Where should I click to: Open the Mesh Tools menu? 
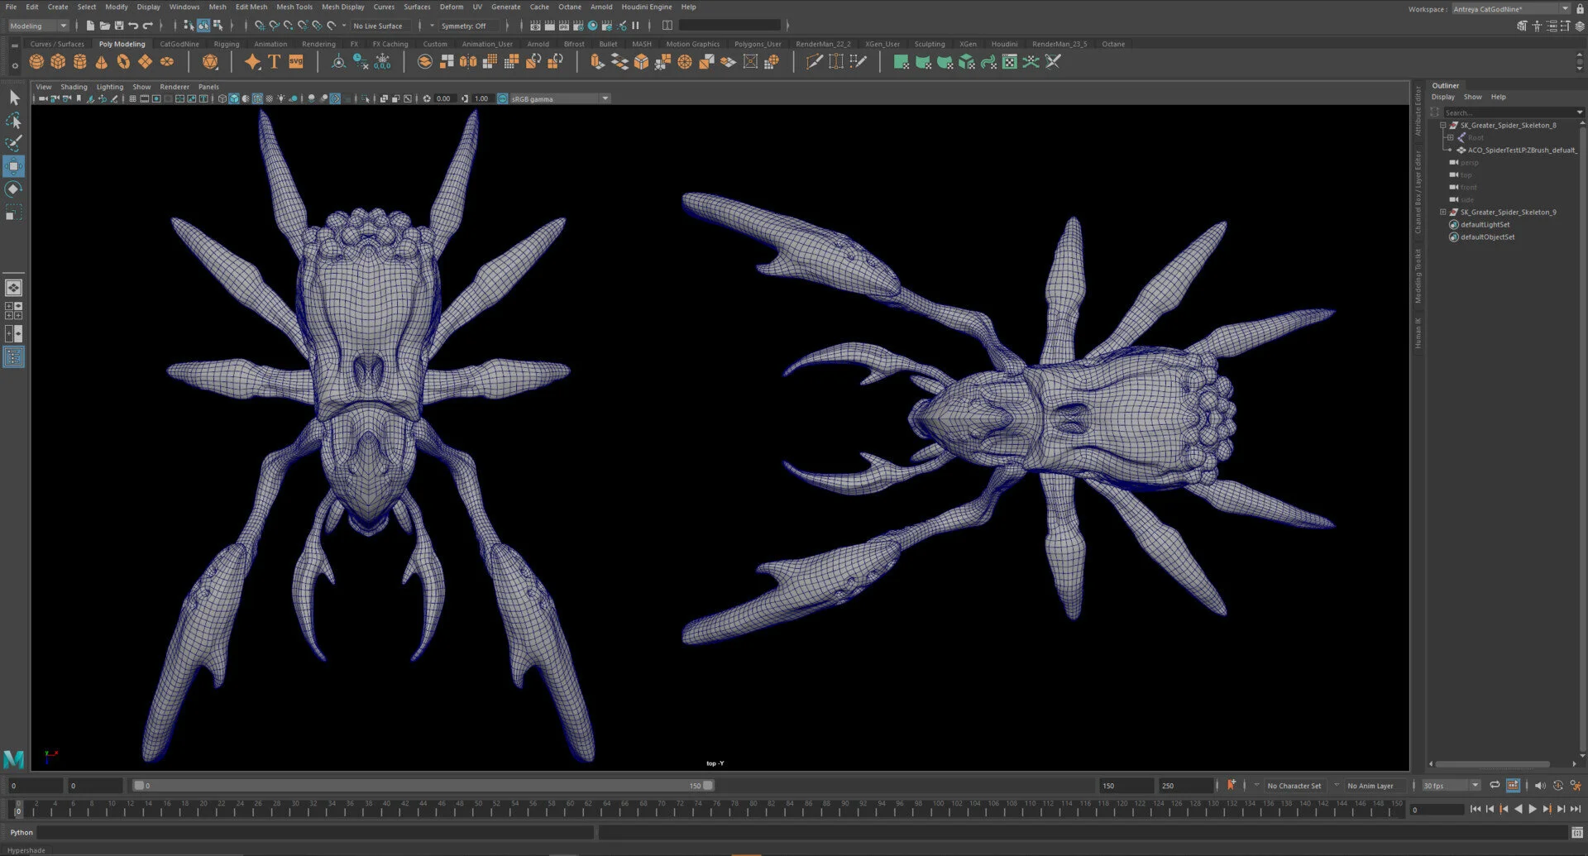coord(294,7)
